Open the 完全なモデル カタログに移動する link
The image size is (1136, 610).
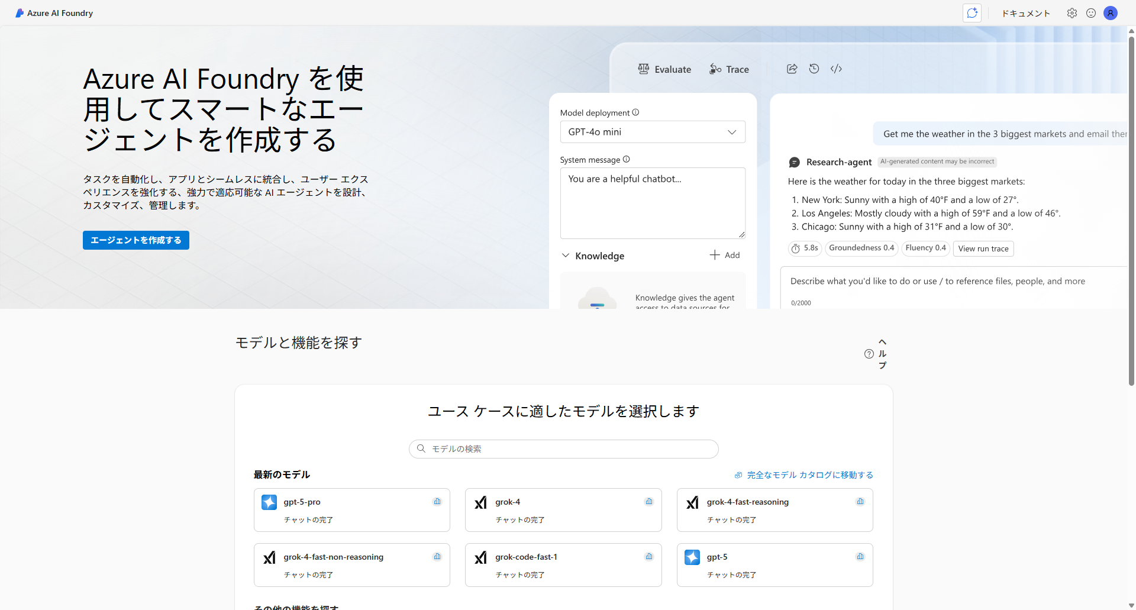[x=809, y=475]
